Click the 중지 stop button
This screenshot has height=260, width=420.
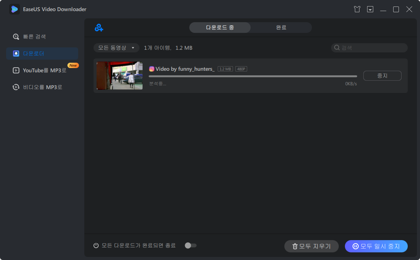point(382,76)
